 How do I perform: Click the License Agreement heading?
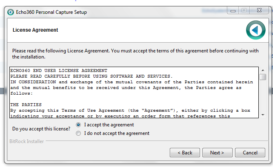point(36,30)
